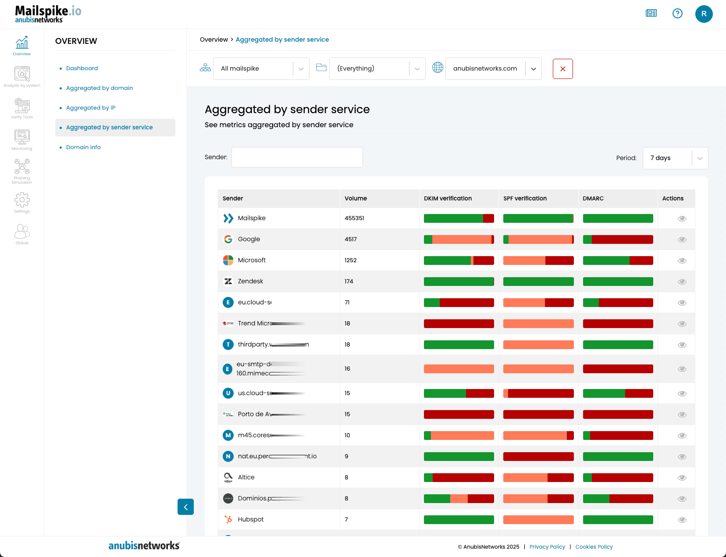Click the network hierarchy filter icon
This screenshot has height=557, width=726.
205,68
